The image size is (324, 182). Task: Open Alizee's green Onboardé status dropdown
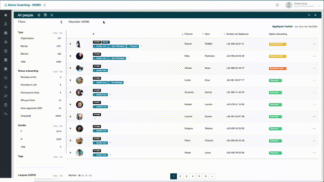[x=275, y=153]
